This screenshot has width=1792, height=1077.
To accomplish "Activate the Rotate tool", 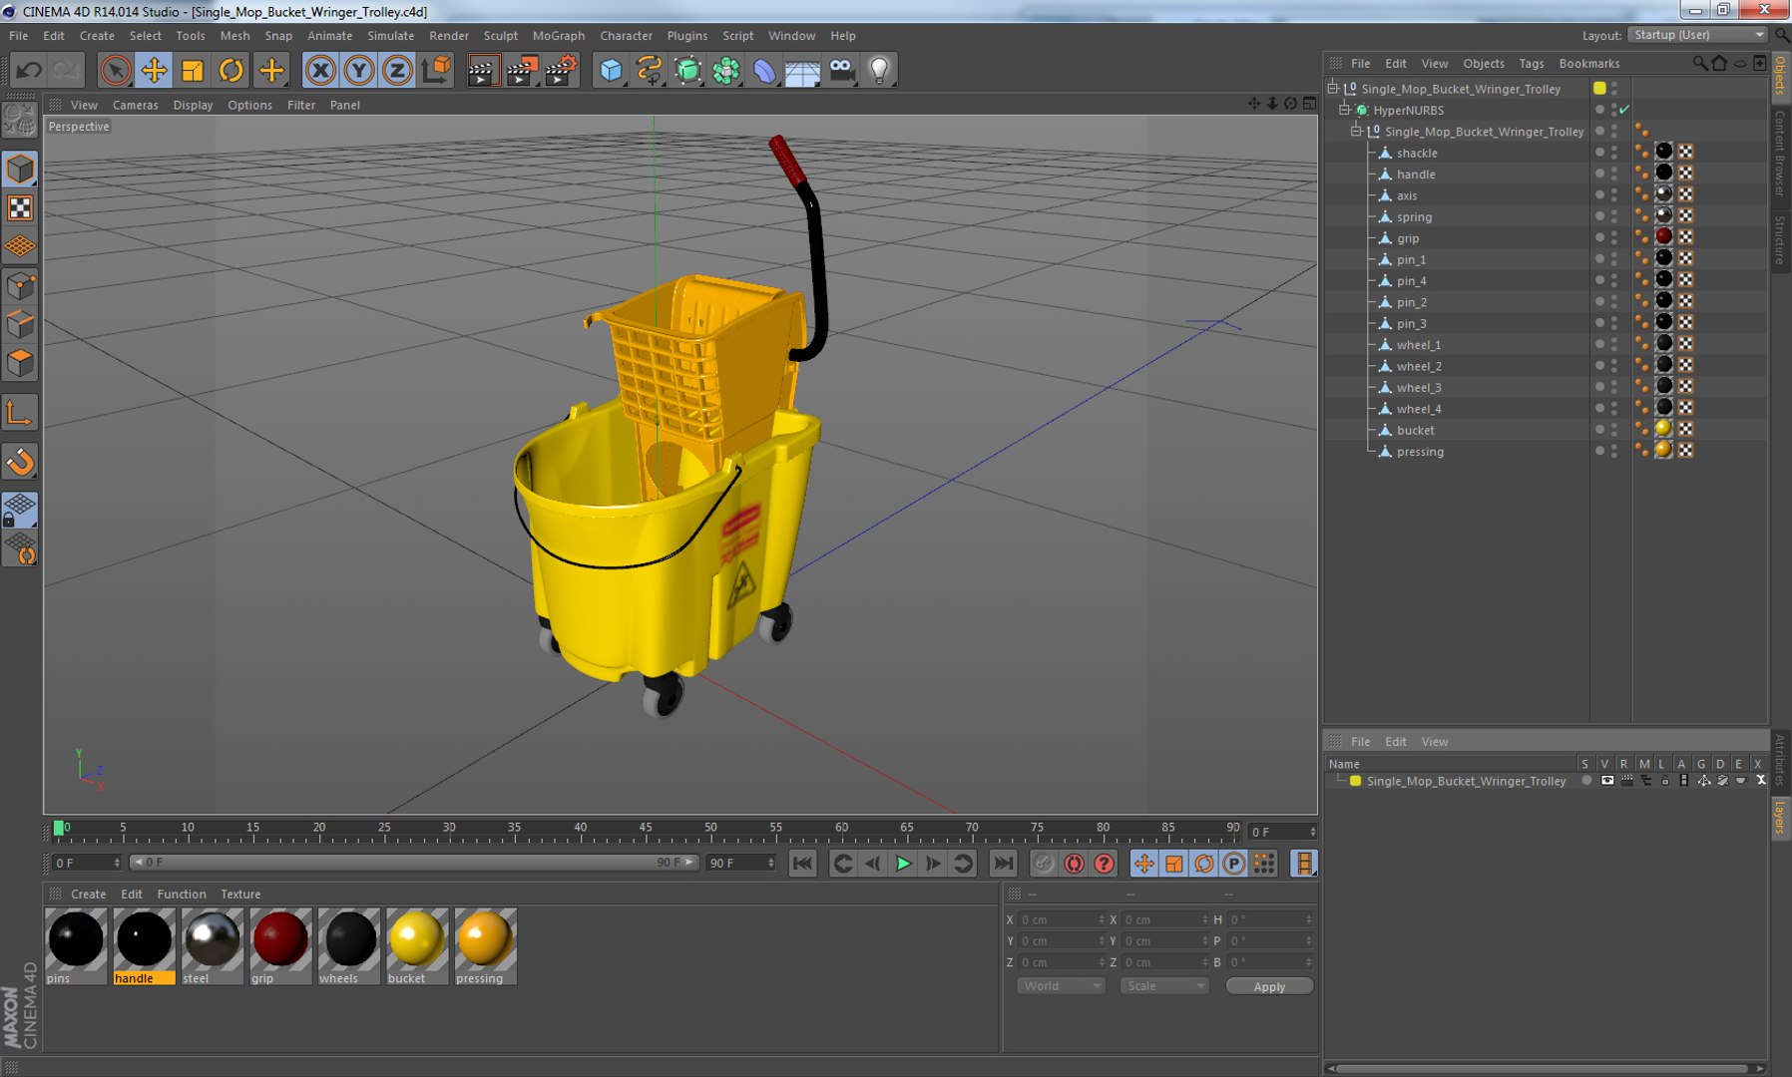I will [x=231, y=70].
